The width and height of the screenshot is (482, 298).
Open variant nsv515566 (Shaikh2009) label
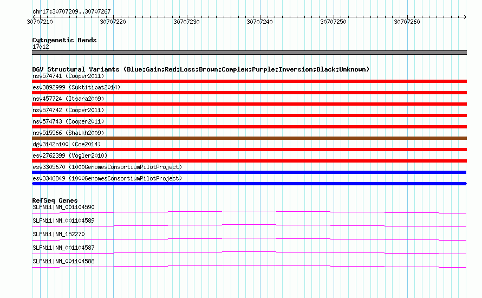68,133
